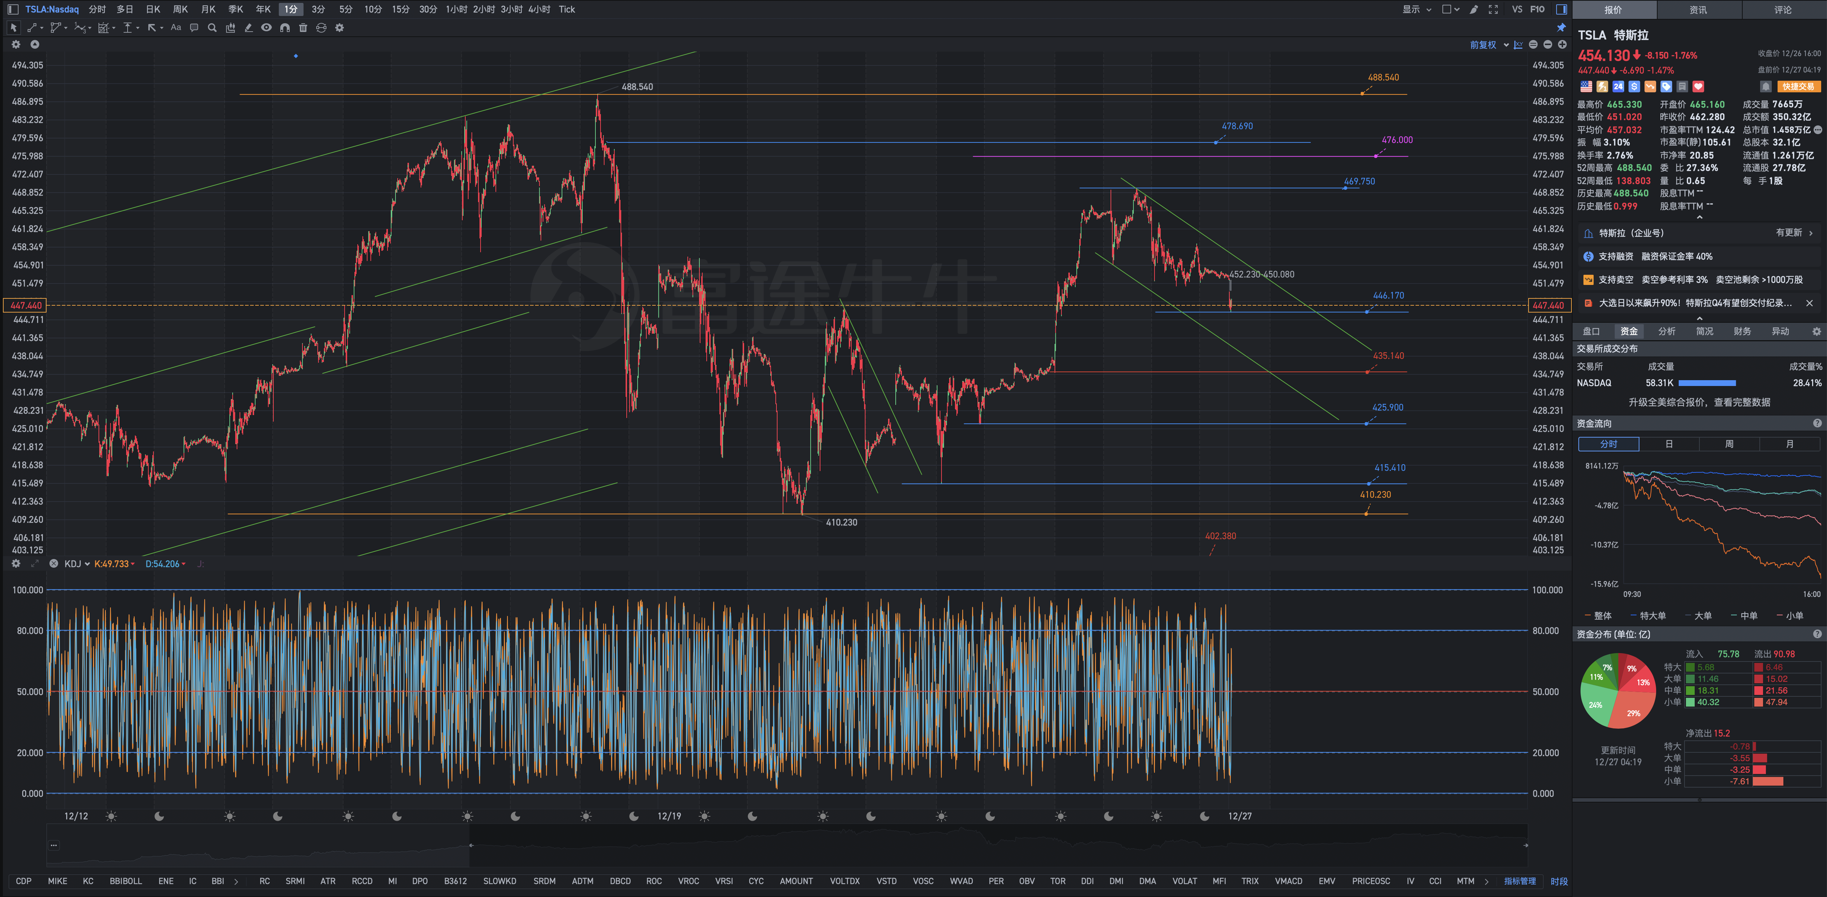Switch to the 资讯 news tab
Screen dimensions: 1827x897
click(1698, 10)
